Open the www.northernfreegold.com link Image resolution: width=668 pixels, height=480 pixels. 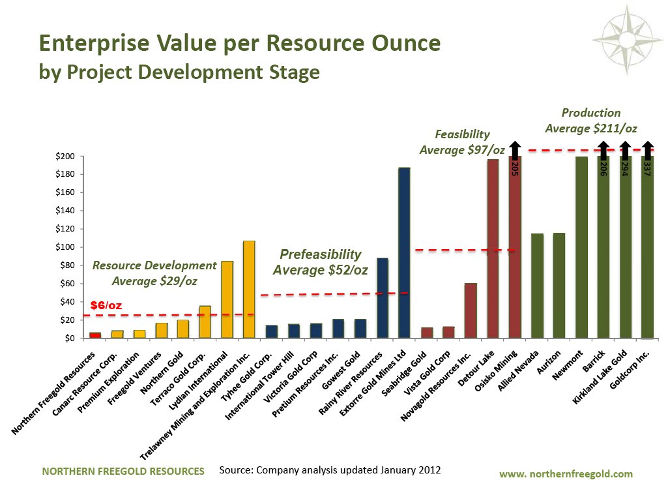point(566,473)
